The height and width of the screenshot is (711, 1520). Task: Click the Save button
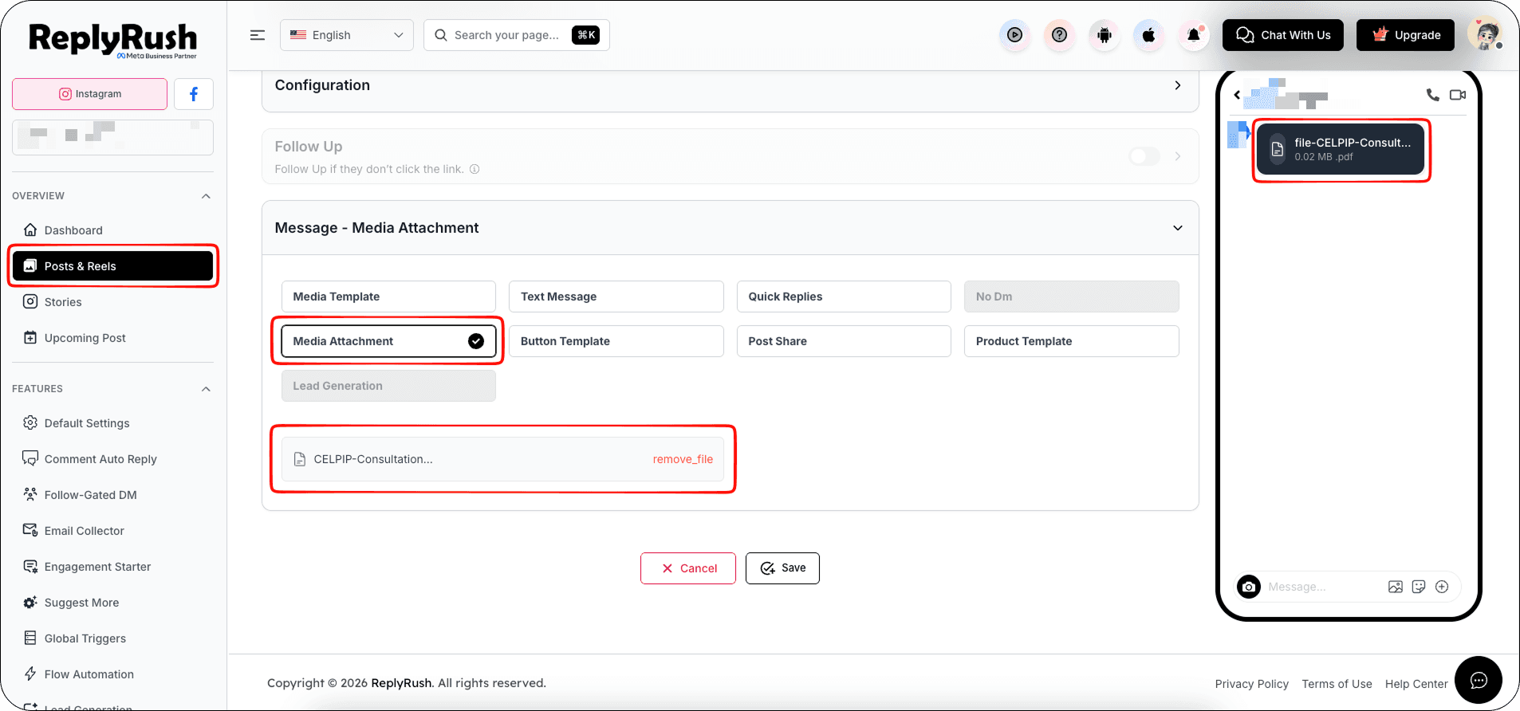click(782, 568)
